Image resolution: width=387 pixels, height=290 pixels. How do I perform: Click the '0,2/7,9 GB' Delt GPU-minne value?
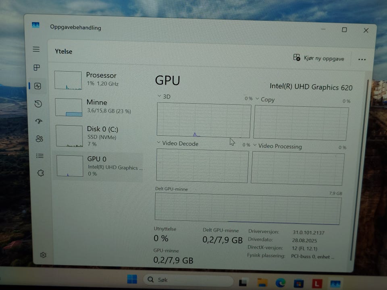223,240
